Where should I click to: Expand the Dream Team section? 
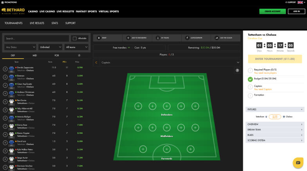(275, 130)
